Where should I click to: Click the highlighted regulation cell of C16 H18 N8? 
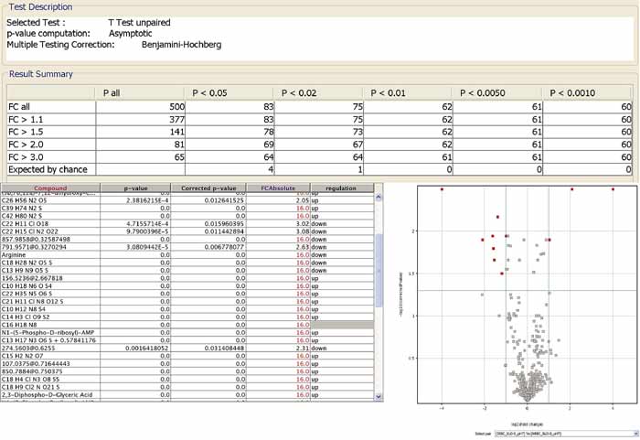point(342,325)
